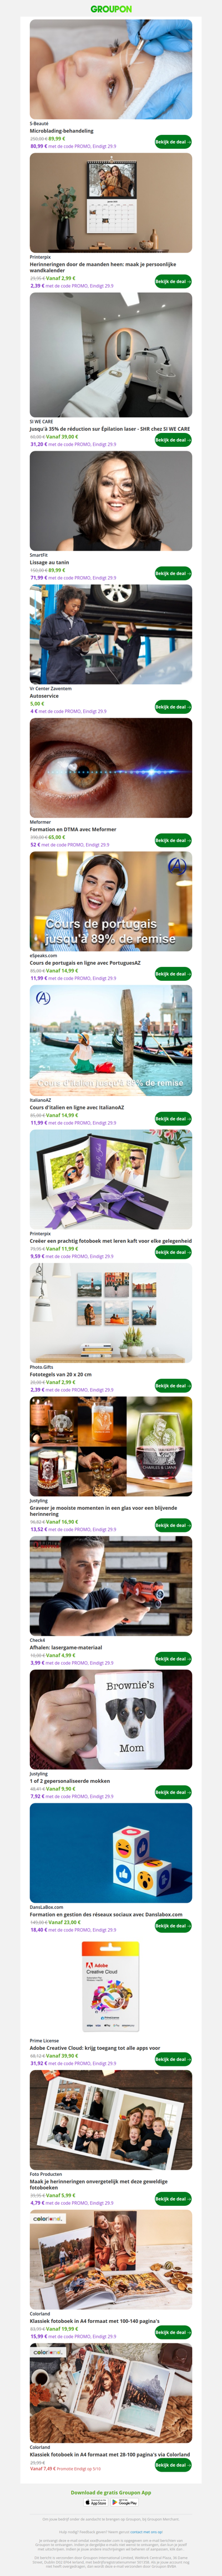Open the Brownie's Mom mug image
The image size is (222, 2576).
pyautogui.click(x=111, y=1719)
